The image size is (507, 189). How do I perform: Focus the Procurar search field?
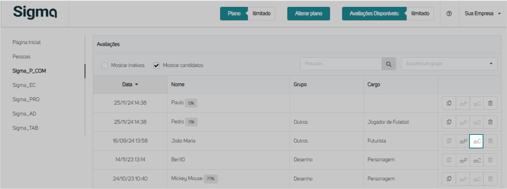pyautogui.click(x=341, y=64)
